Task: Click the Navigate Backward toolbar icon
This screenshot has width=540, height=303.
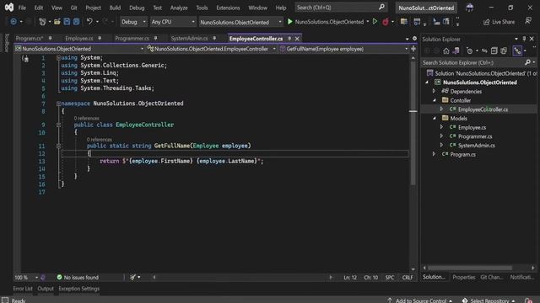Action: click(x=13, y=22)
